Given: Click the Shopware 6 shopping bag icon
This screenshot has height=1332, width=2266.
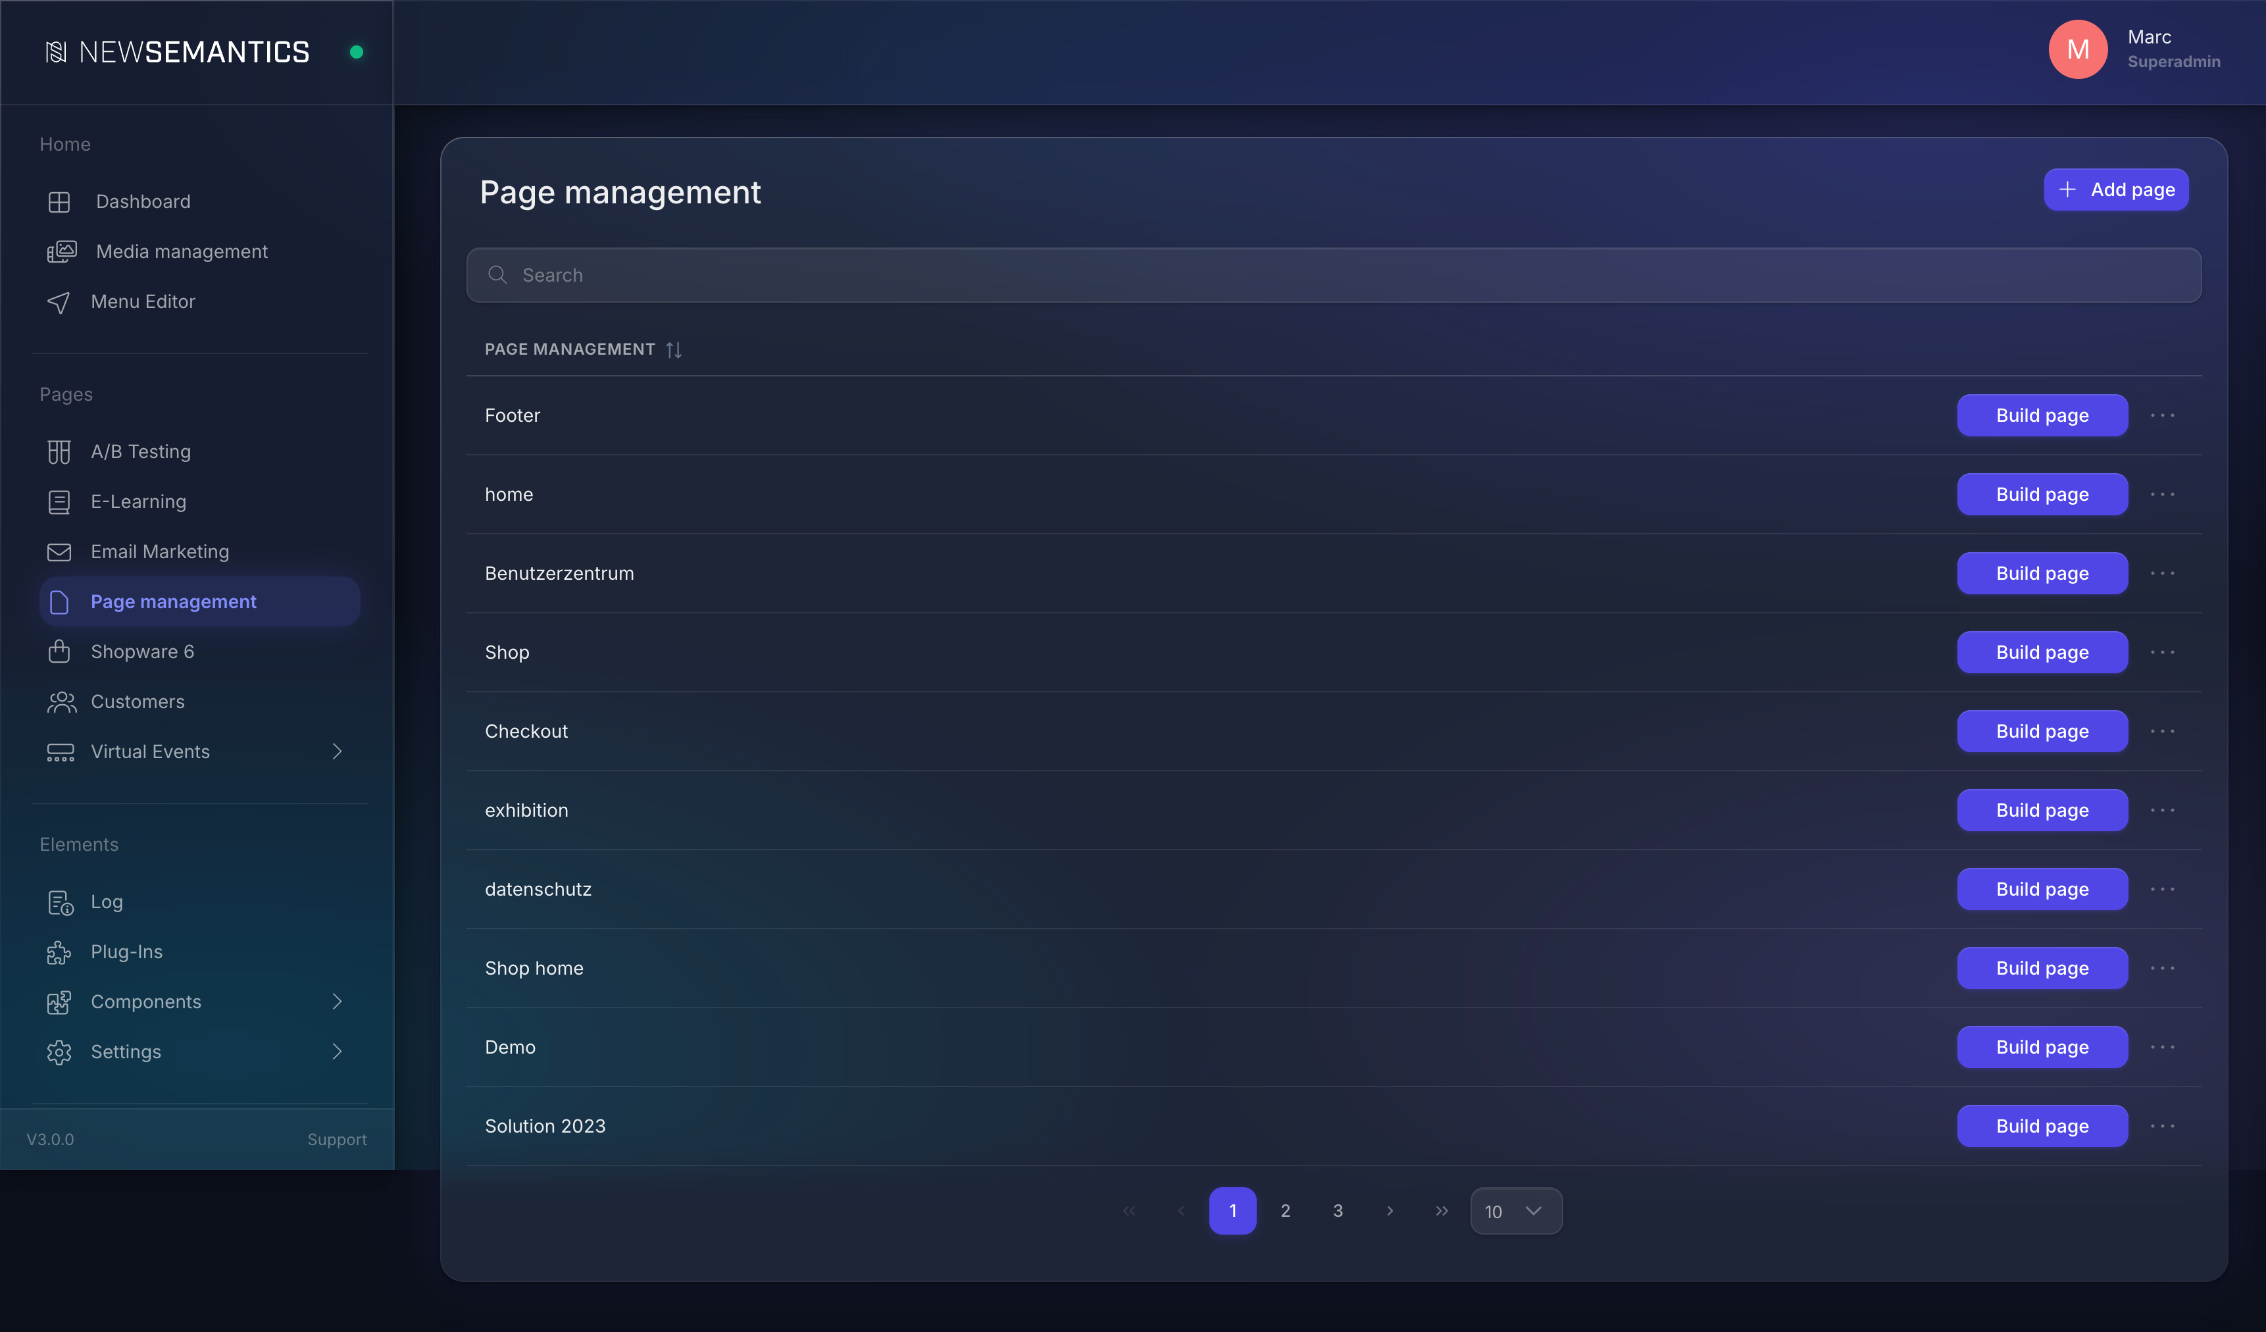Looking at the screenshot, I should click(x=59, y=651).
